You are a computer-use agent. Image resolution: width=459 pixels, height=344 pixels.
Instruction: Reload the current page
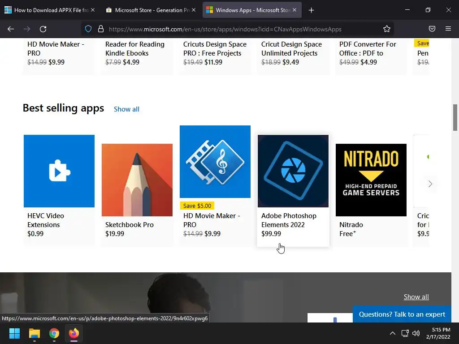pos(43,29)
